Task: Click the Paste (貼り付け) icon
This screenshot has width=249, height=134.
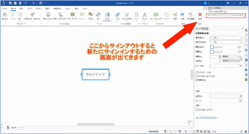Action: (5, 15)
